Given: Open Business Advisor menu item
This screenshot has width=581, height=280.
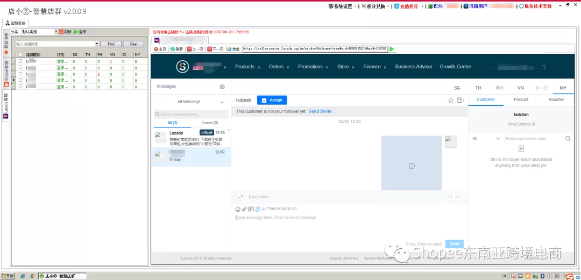Looking at the screenshot, I should (414, 67).
